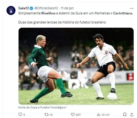Click the share upload icon
The image size is (137, 118).
(x=132, y=114)
